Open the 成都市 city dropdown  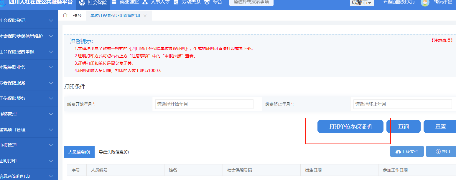tap(362, 3)
